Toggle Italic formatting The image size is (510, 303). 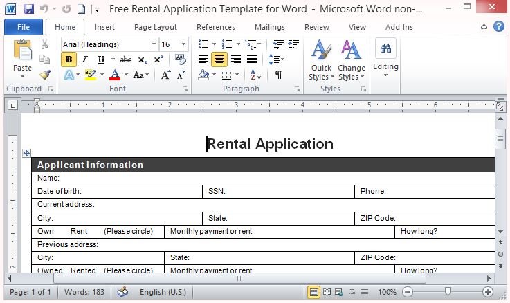[85, 59]
